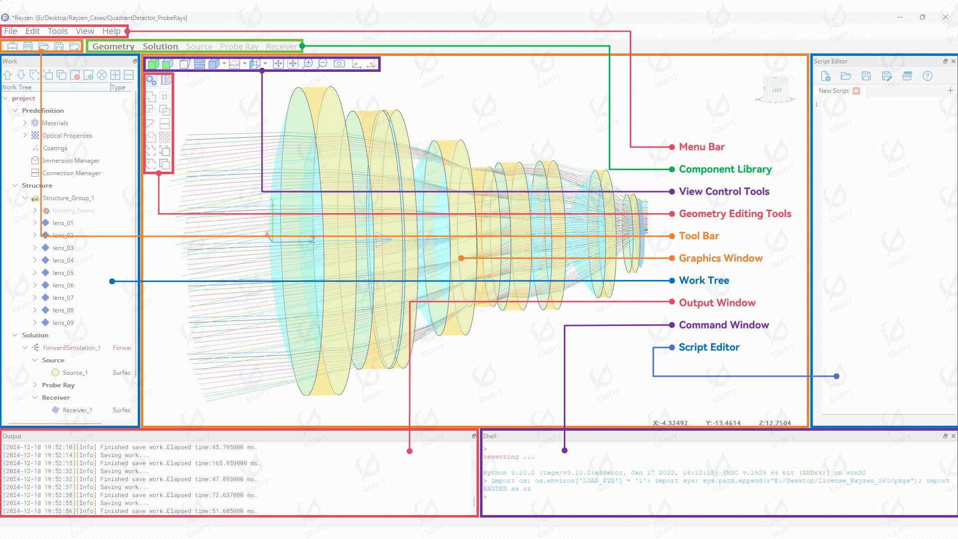
Task: Switch to the Geometry tab
Action: (113, 46)
